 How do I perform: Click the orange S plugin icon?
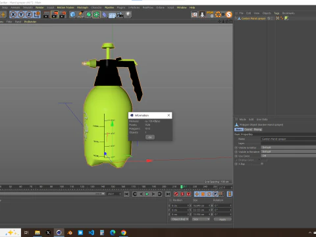click(228, 14)
